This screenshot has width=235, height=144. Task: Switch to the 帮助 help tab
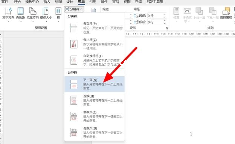(x=139, y=2)
